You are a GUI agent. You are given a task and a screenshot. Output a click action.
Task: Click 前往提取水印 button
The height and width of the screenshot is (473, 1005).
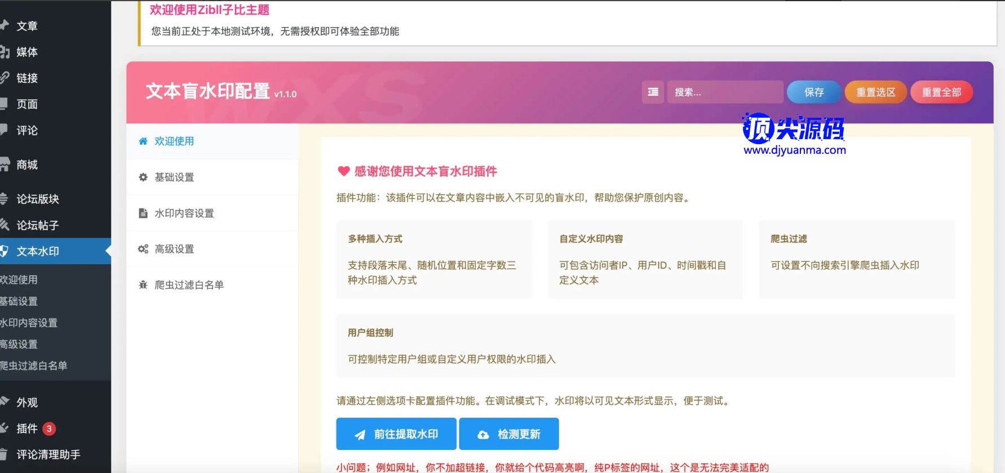[396, 434]
